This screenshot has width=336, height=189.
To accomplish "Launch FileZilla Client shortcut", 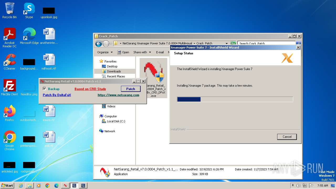I will tap(9, 87).
